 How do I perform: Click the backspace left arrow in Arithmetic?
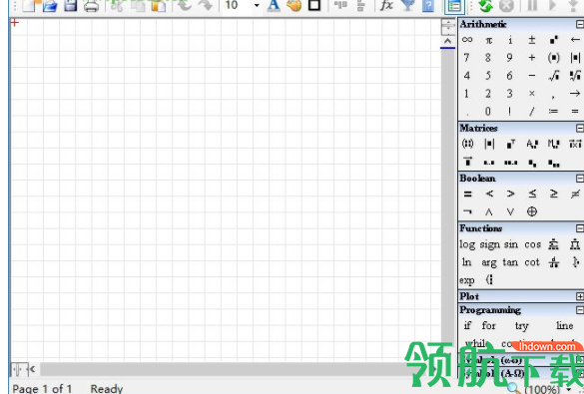(575, 40)
